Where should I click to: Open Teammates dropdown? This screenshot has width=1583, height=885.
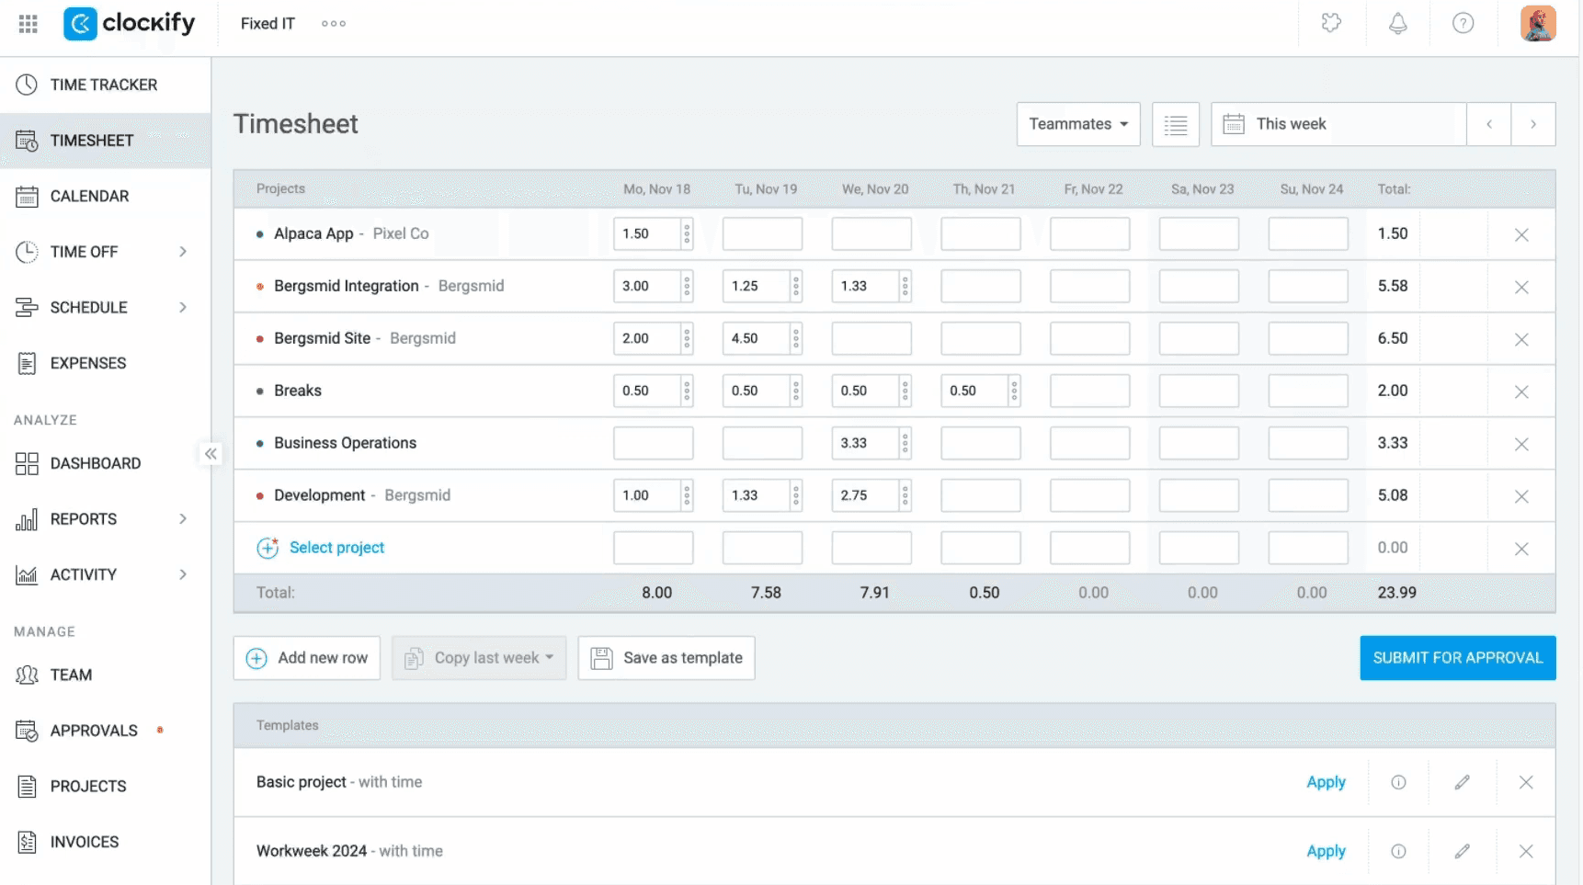pos(1078,124)
